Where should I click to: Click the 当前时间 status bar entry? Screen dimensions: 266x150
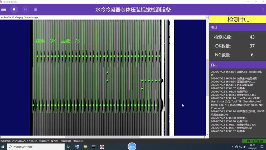pyautogui.click(x=19, y=141)
